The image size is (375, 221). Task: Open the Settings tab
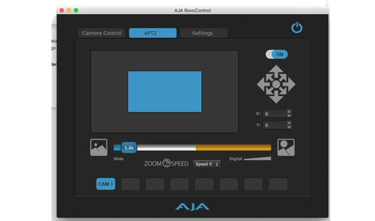click(x=204, y=33)
